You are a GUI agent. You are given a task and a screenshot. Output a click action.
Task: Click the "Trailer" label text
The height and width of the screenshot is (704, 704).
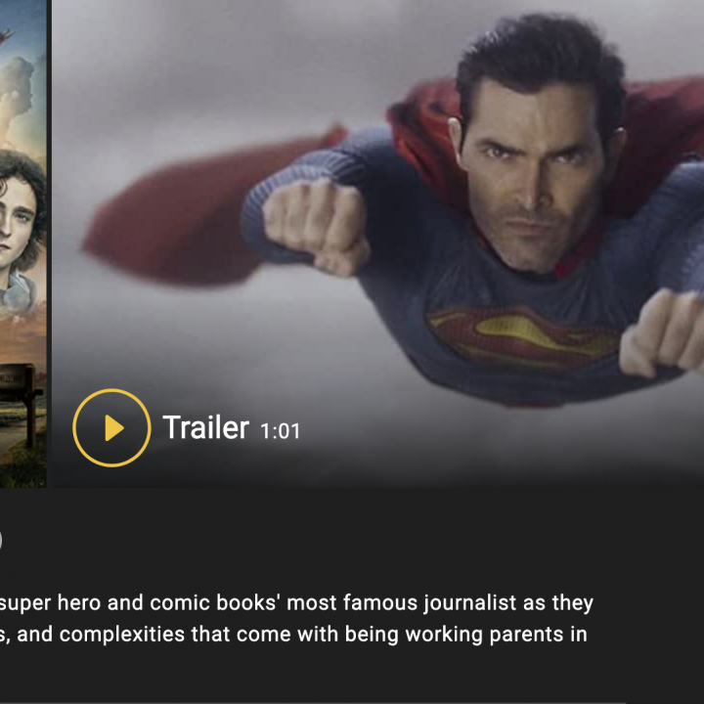click(205, 427)
